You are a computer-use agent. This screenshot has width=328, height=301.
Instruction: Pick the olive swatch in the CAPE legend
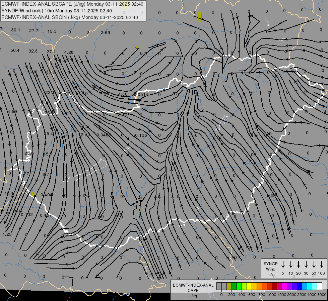coord(229,286)
